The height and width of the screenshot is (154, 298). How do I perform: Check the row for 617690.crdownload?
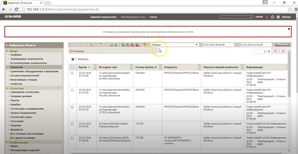(x=72, y=73)
